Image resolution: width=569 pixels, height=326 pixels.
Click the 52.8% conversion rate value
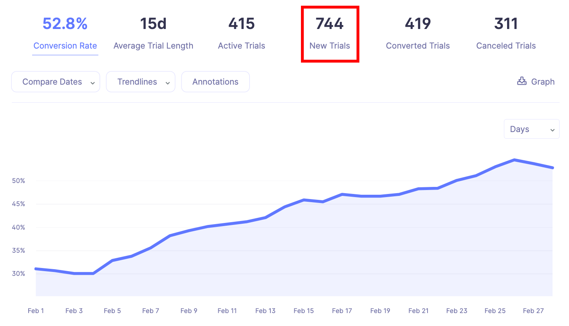[65, 24]
